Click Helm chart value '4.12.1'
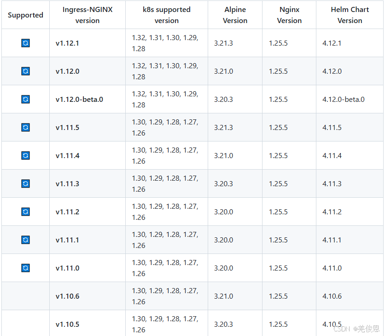 [x=332, y=43]
